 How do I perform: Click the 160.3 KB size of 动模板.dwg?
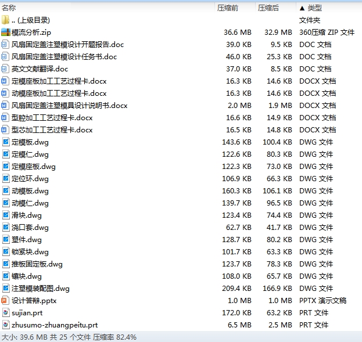[x=236, y=191]
